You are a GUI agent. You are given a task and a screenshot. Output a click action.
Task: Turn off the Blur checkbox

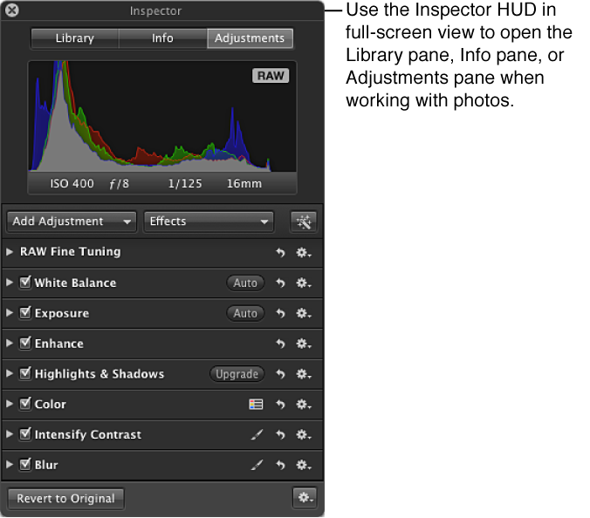coord(25,465)
